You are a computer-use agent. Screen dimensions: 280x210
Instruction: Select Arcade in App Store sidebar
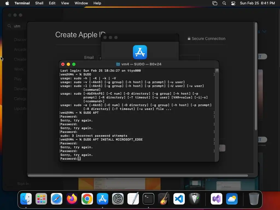[x=20, y=49]
